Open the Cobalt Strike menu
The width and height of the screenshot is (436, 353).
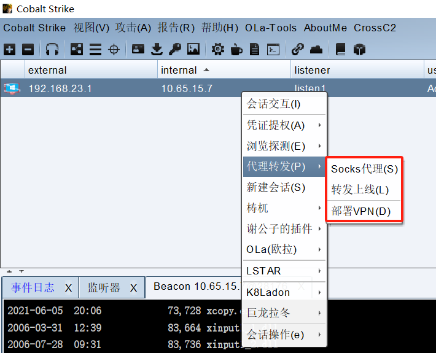(34, 28)
